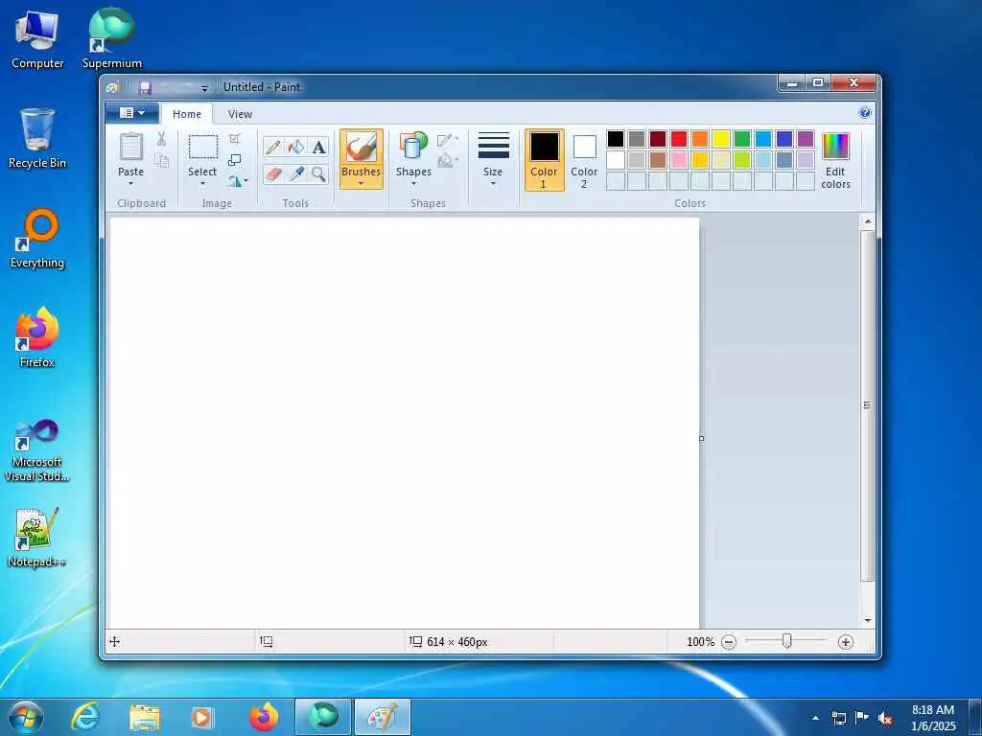
Task: Pick the green color swatch
Action: (742, 139)
